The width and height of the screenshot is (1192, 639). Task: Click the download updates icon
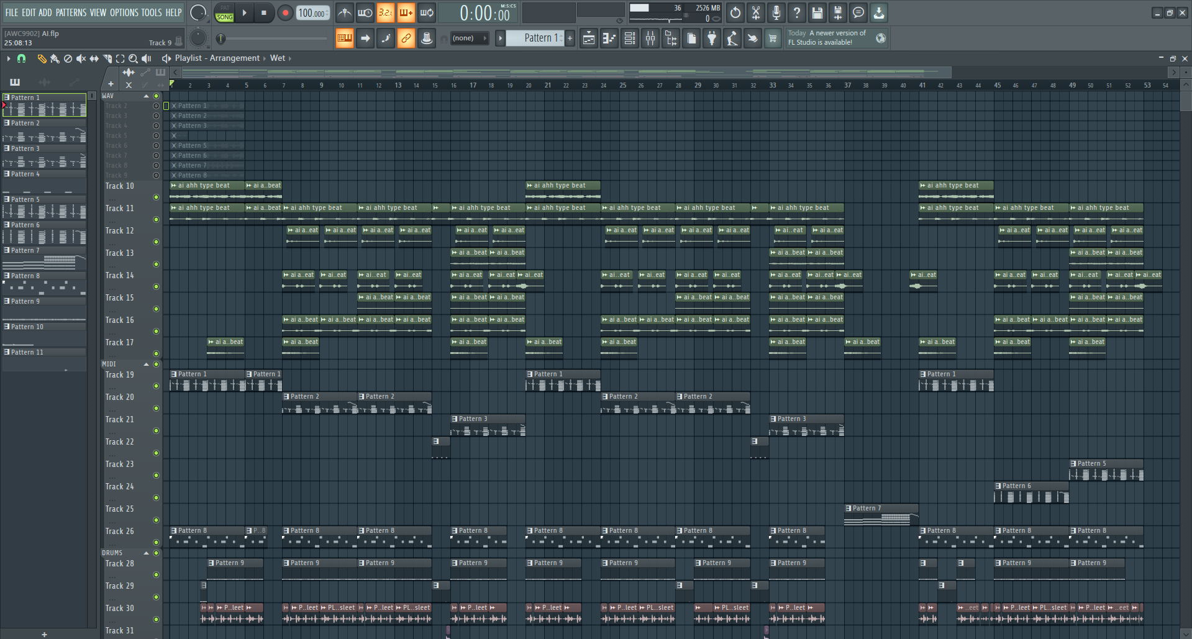click(879, 12)
